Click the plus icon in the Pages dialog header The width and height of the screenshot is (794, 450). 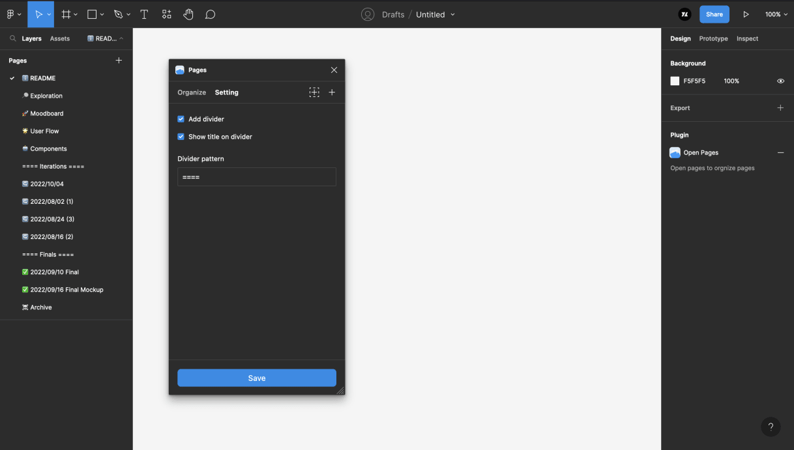[332, 92]
